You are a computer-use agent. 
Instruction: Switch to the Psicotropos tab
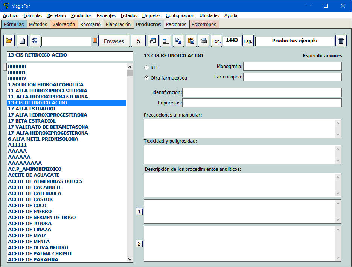click(204, 24)
